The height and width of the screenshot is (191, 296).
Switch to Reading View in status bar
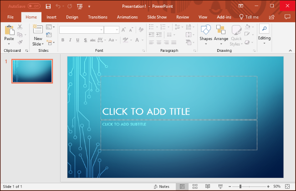click(x=208, y=186)
